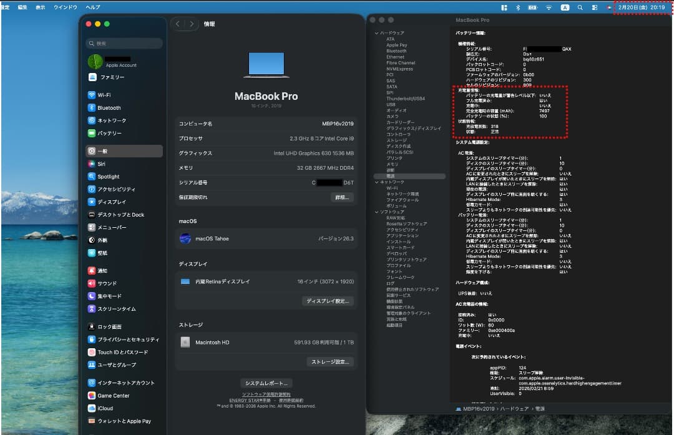Click the Wi-Fi status icon in menu bar
674x435 pixels.
pos(549,7)
